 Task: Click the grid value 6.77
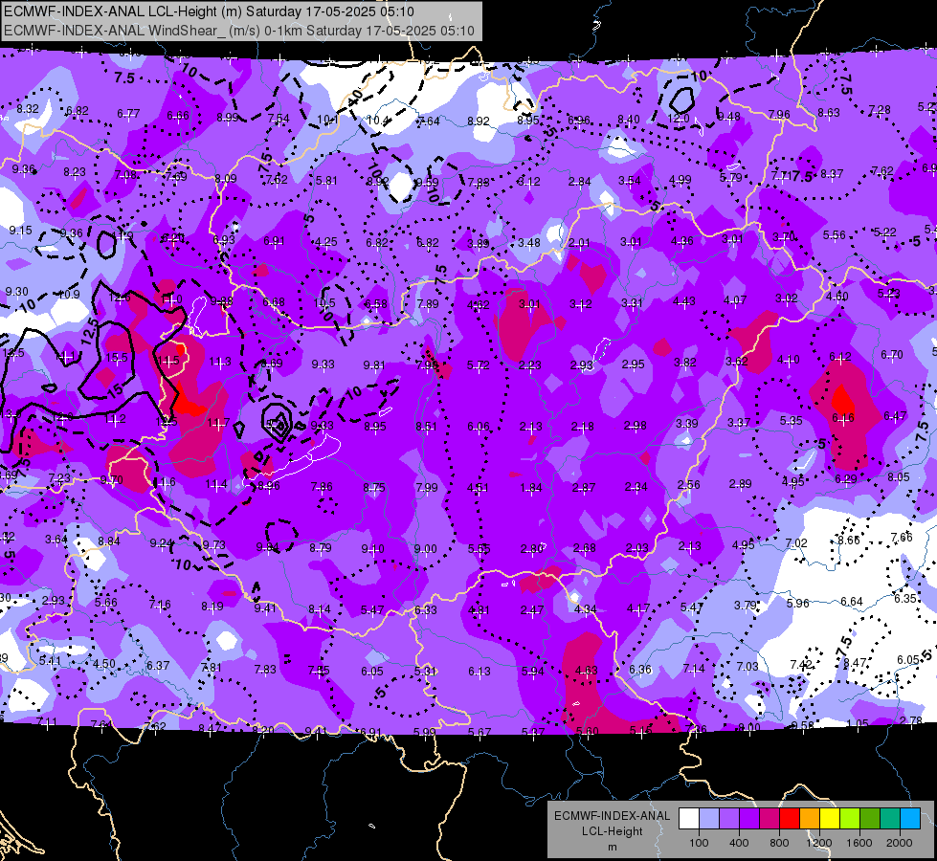pyautogui.click(x=128, y=114)
